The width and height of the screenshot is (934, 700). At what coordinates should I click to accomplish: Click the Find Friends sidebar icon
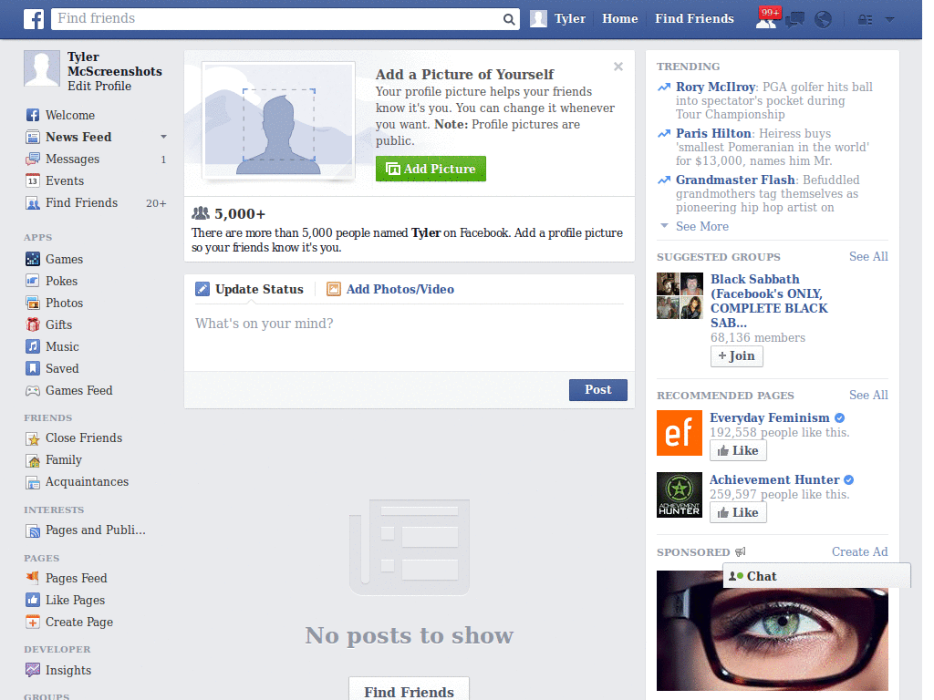pyautogui.click(x=33, y=203)
